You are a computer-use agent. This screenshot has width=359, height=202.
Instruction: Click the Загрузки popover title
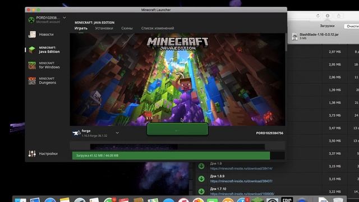(327, 26)
